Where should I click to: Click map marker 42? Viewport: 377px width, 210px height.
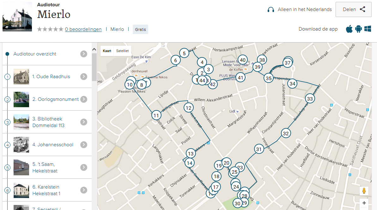(213, 84)
